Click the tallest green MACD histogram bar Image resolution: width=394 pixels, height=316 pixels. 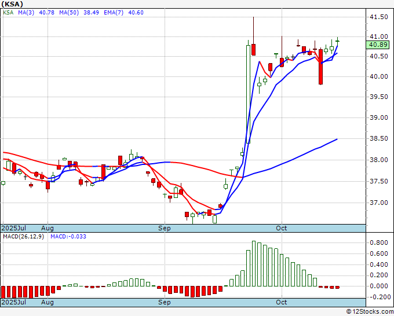click(254, 263)
